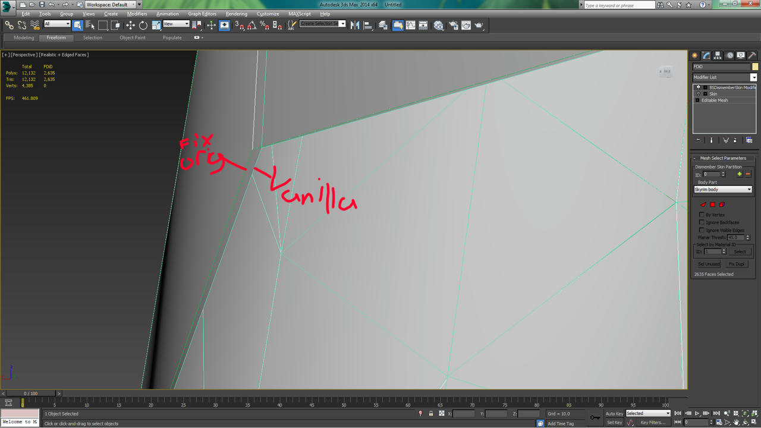
Task: Open Render Setup dialog
Action: pos(453,25)
